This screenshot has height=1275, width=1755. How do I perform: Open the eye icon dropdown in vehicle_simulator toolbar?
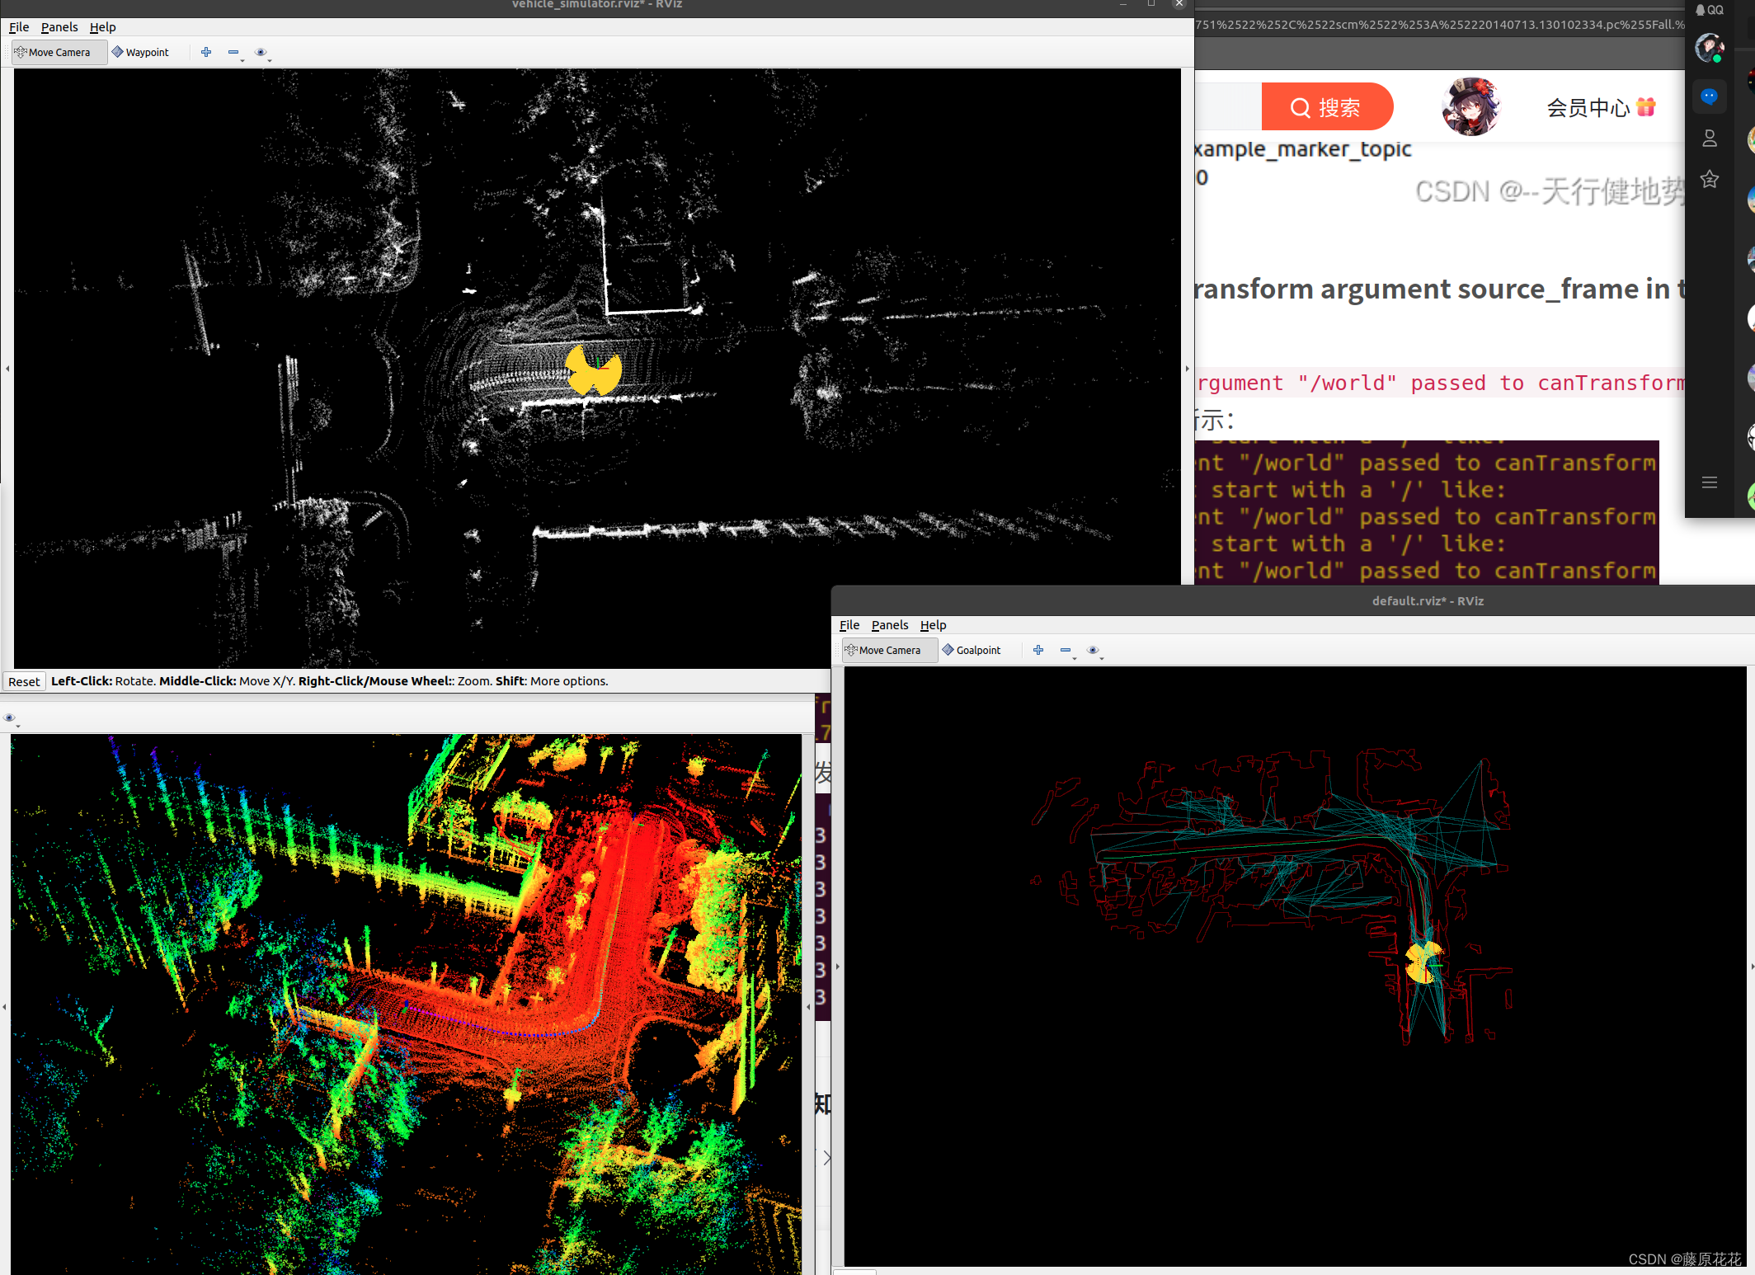(x=262, y=53)
